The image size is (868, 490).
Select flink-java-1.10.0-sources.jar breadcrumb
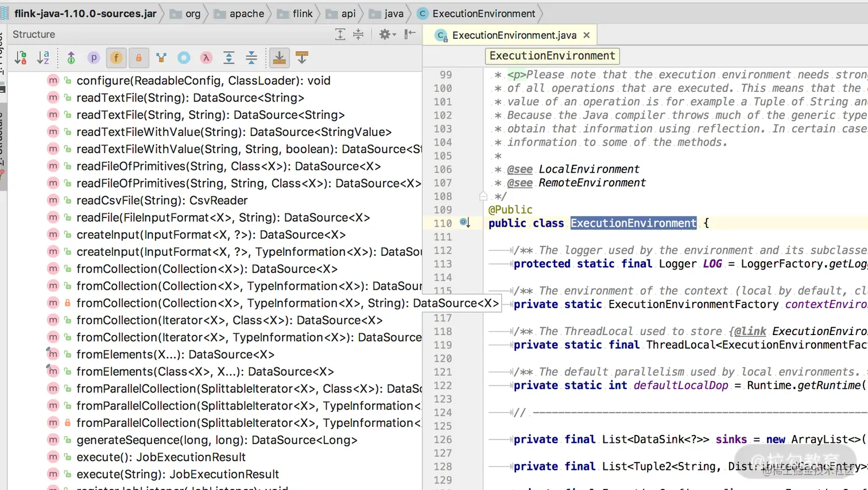point(85,14)
